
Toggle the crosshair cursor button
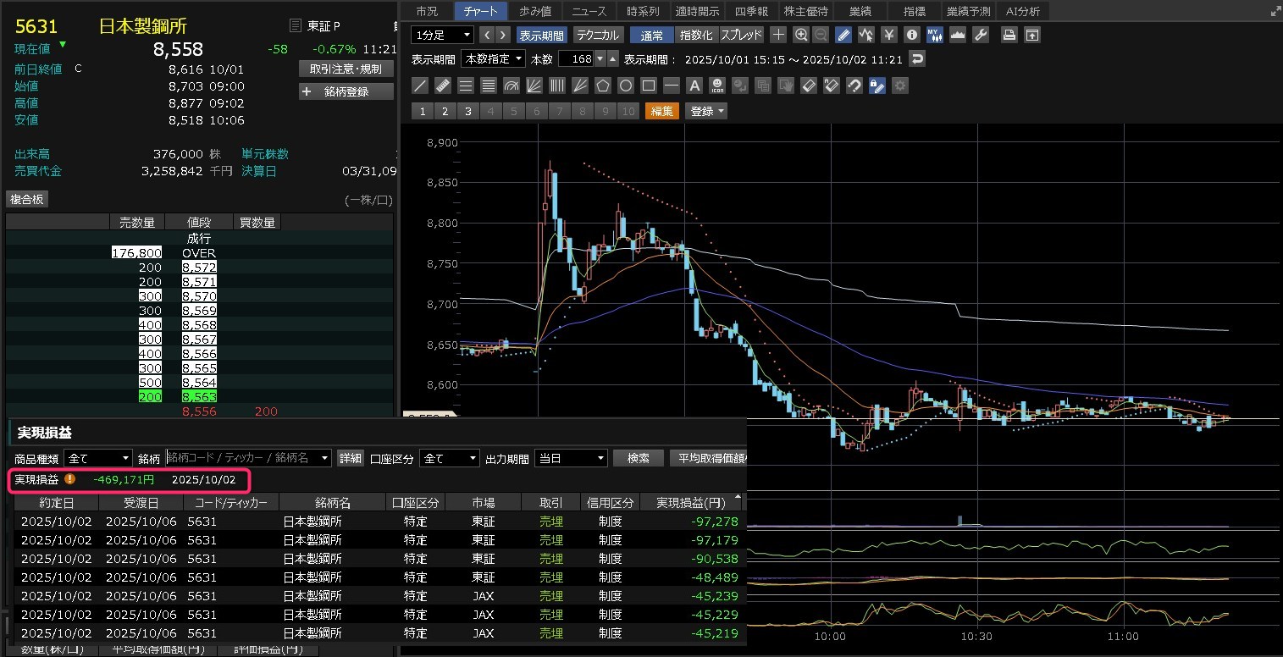point(778,35)
